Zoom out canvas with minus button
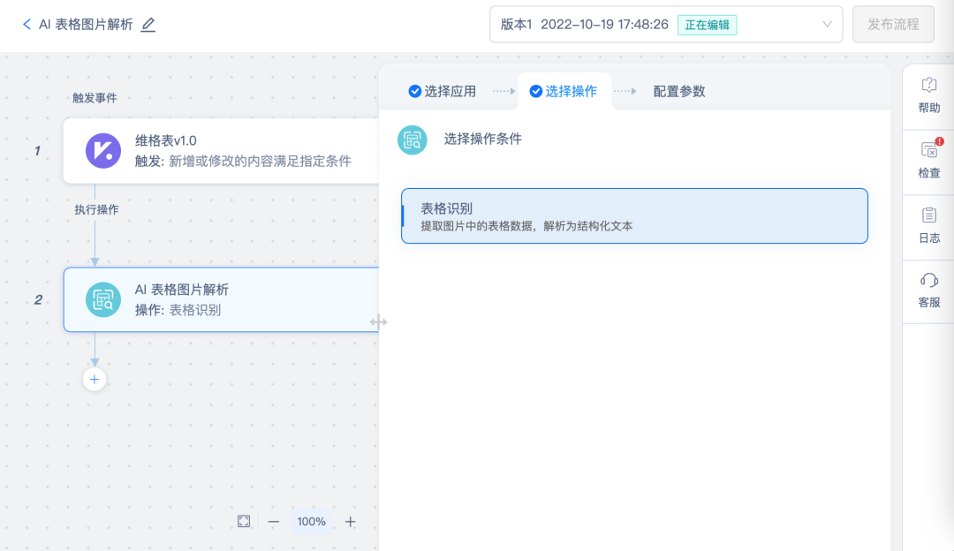 pyautogui.click(x=274, y=522)
